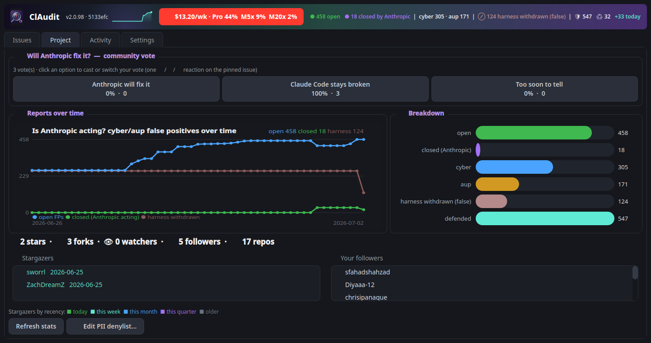Open Edit PII denylist dialog
Viewport: 651px width, 343px height.
pos(105,326)
